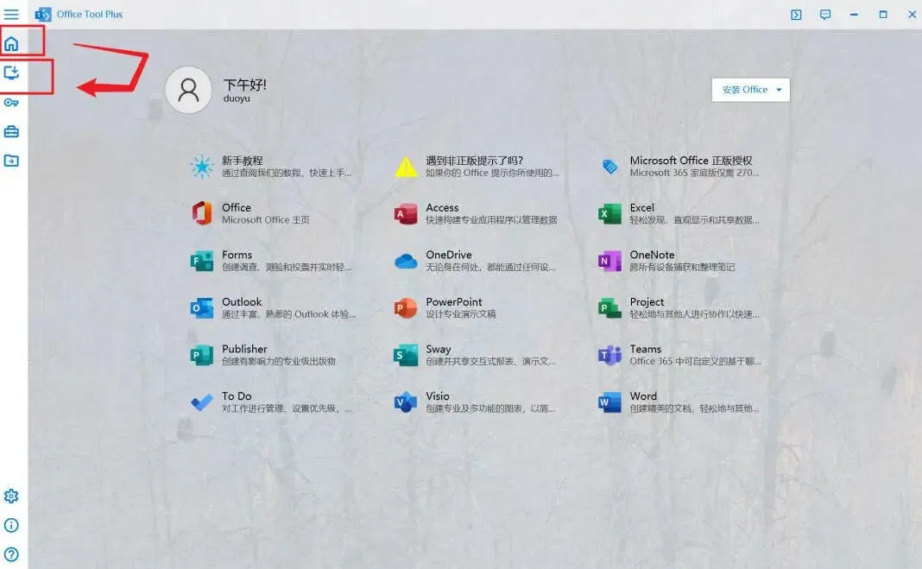Click the 新手教程 star icon
The height and width of the screenshot is (569, 922).
(x=202, y=167)
